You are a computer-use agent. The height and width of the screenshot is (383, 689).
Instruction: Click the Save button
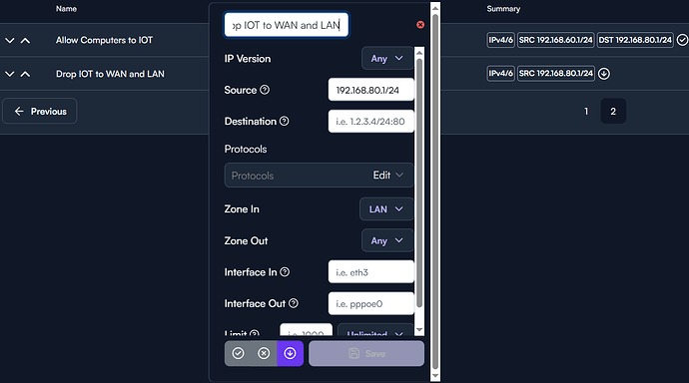coord(366,353)
